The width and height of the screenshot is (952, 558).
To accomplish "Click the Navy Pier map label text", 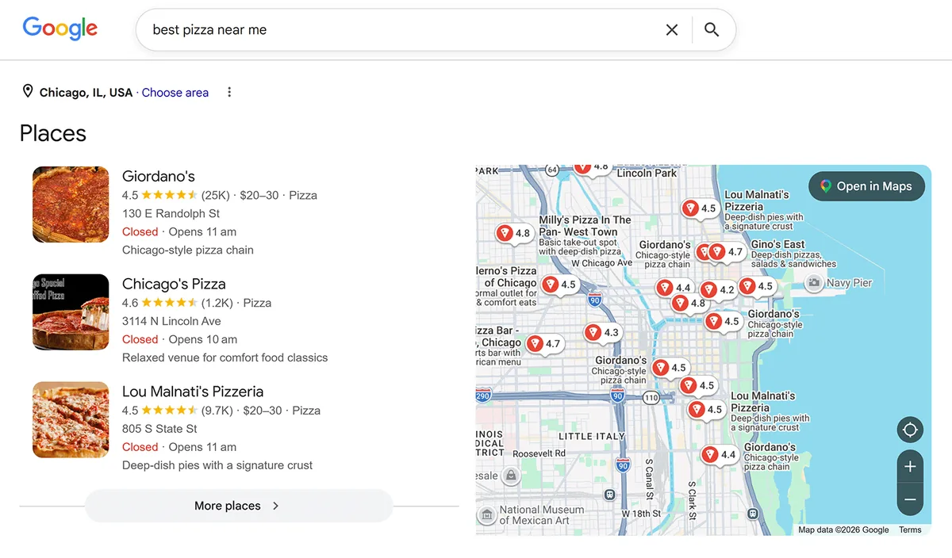I will coord(849,283).
